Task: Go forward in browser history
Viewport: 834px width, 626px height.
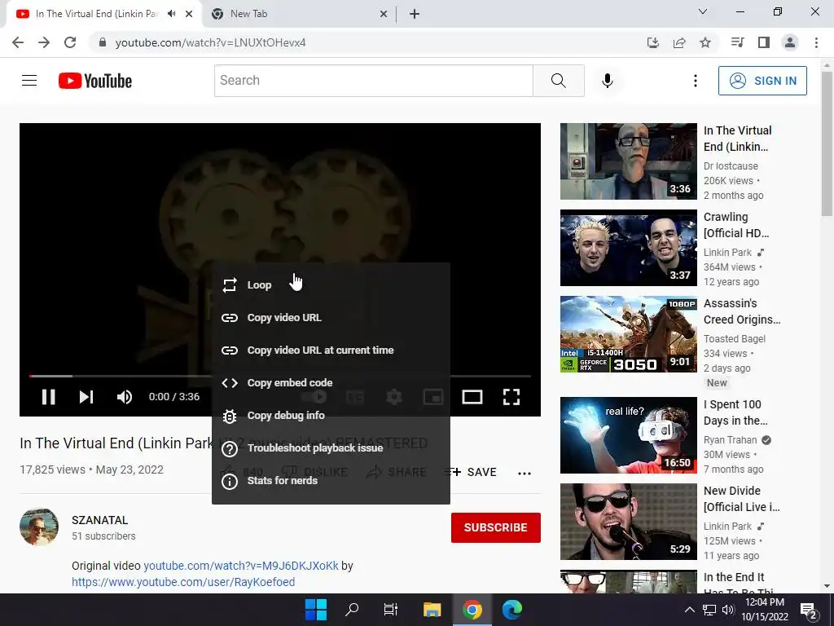Action: (44, 42)
